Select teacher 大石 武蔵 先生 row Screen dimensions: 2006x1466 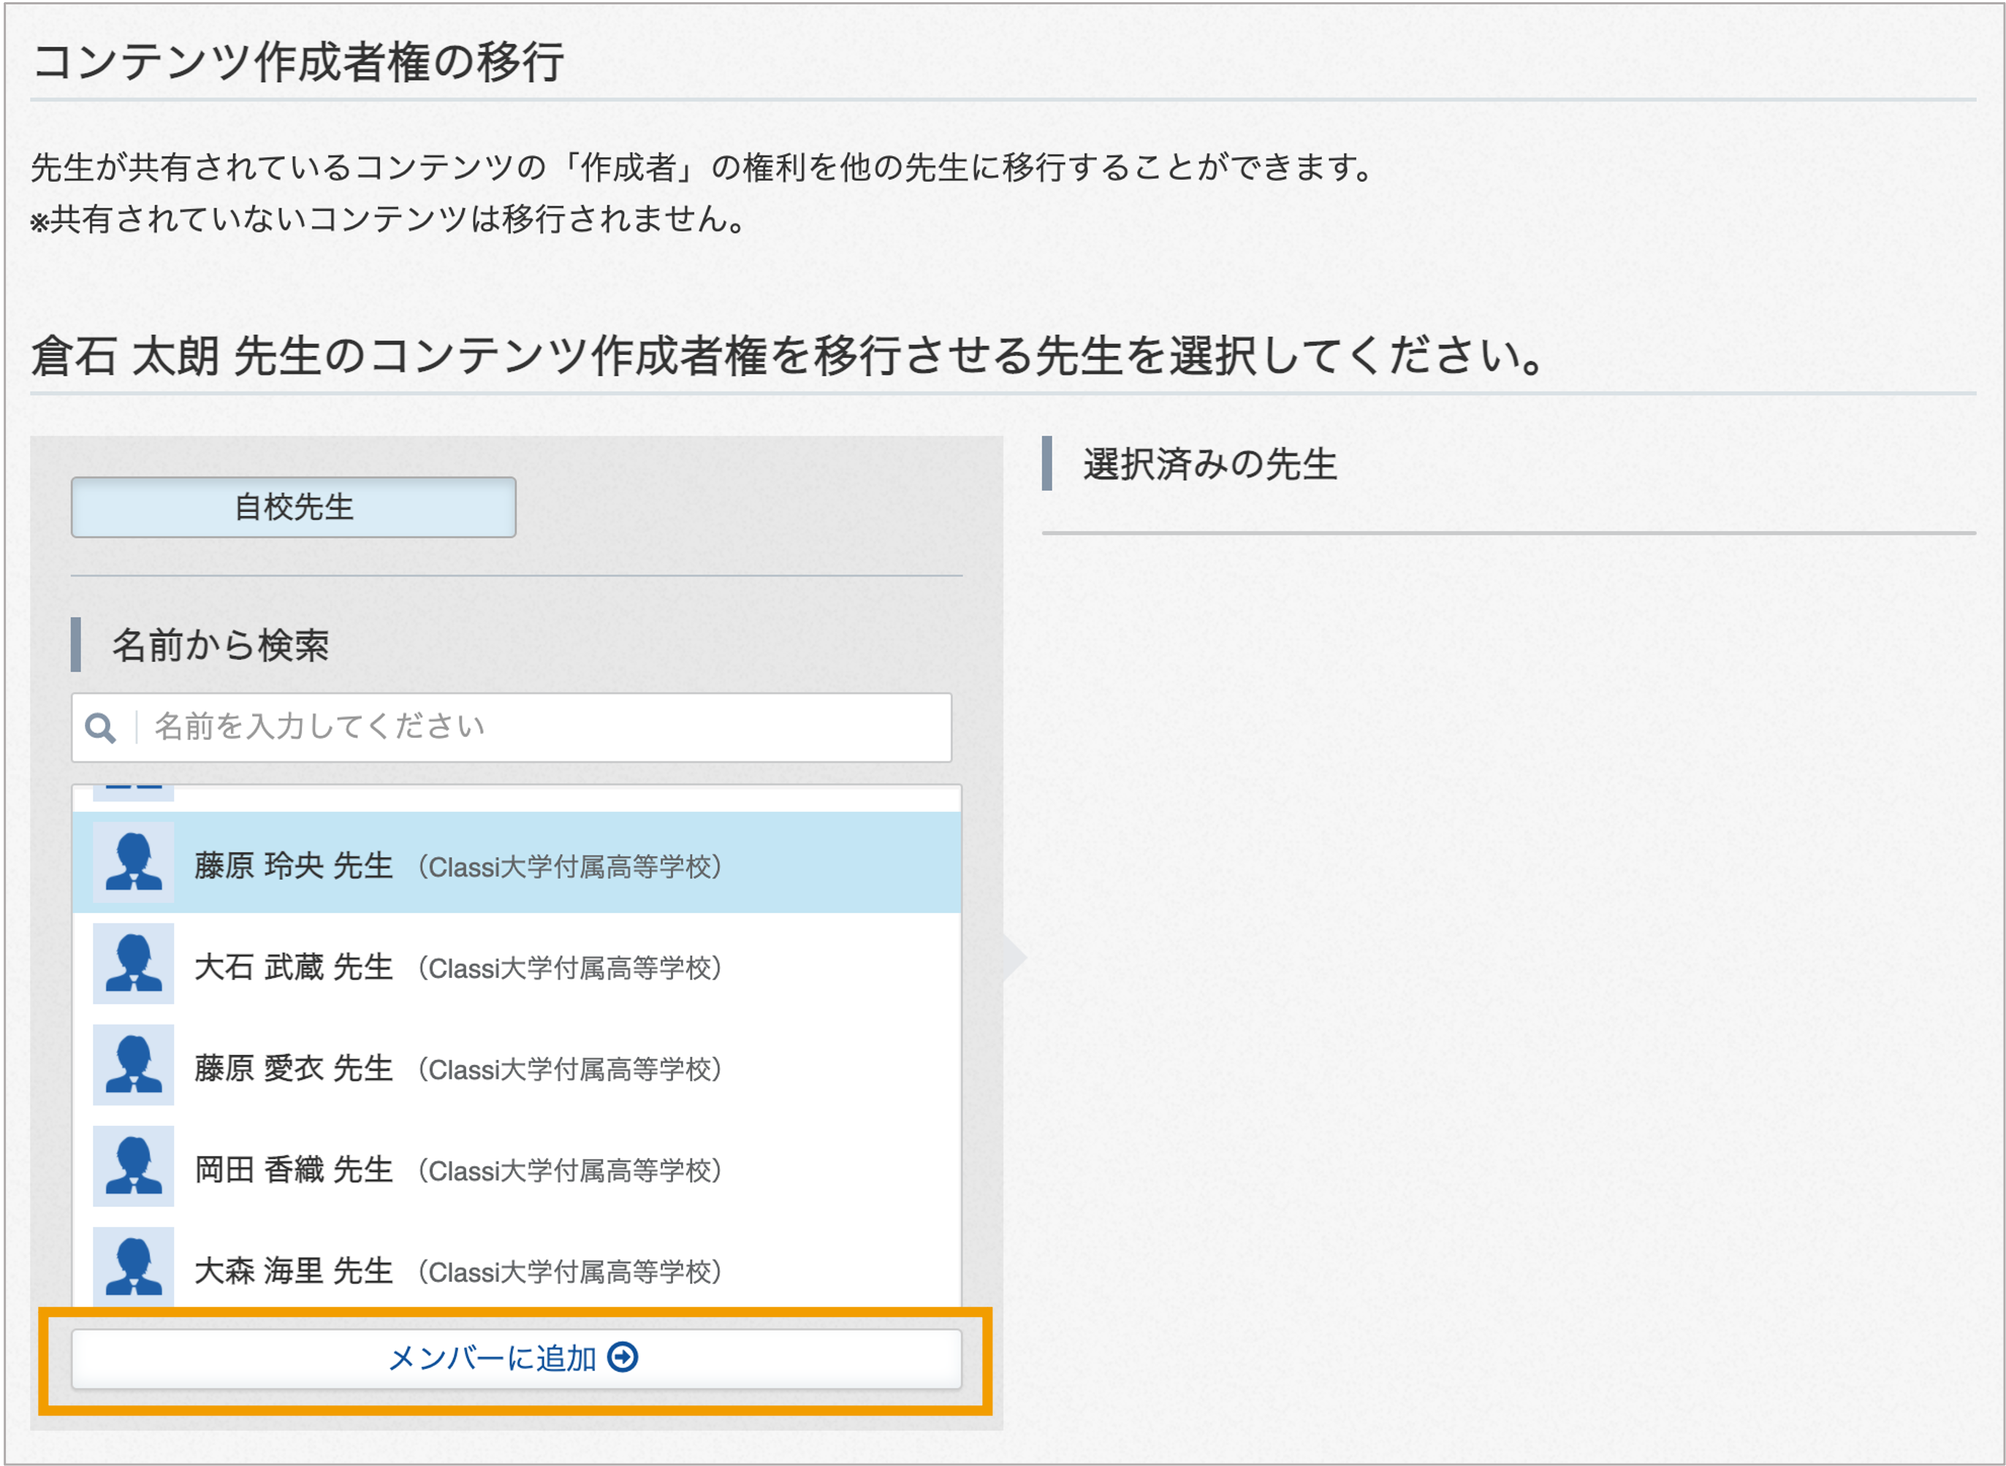coord(517,963)
